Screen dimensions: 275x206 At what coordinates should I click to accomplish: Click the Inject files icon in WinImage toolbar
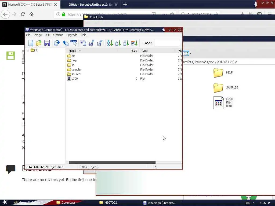click(x=57, y=43)
